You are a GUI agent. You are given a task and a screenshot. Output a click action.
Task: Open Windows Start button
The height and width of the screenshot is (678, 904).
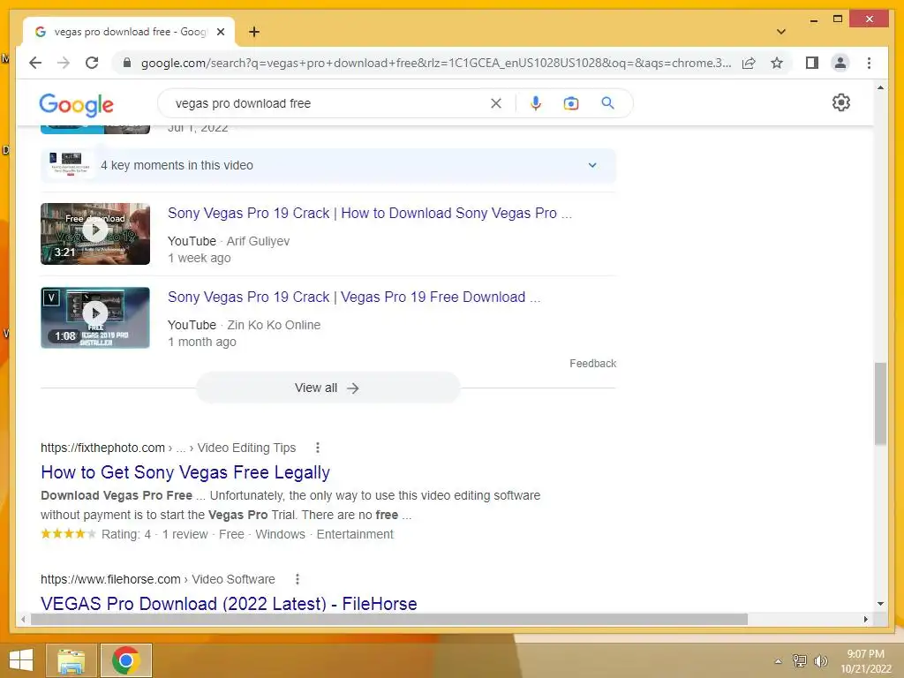tap(21, 660)
